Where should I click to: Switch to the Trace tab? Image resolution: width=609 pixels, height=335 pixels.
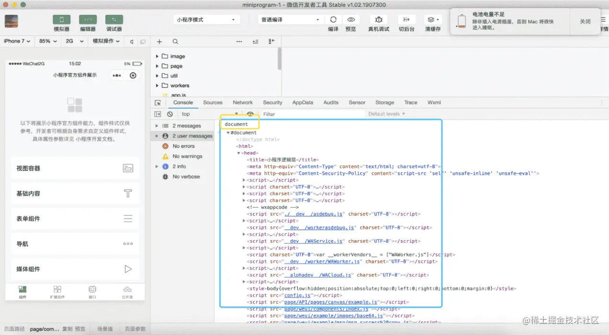[411, 102]
